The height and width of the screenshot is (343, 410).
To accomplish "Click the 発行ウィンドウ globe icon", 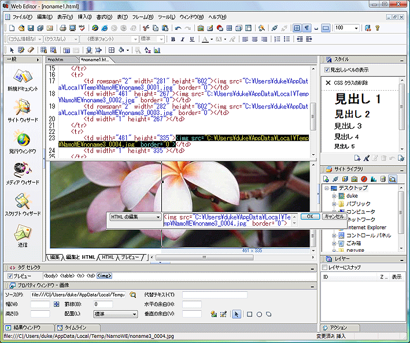I will point(23,140).
